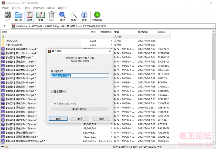Open the 选项(N) menu
The width and height of the screenshot is (216, 149).
click(51, 8)
